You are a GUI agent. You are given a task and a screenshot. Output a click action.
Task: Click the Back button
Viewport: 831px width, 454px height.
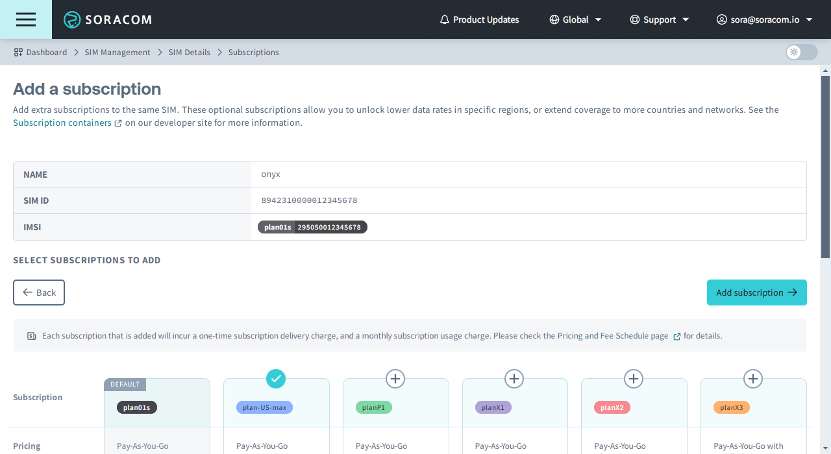[39, 293]
